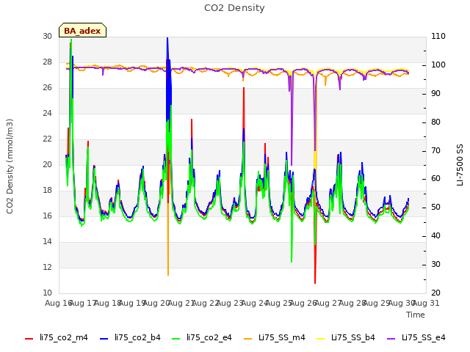Viewport: 470px width, 352px height.
Task: Click the Aug 17 x-axis tick label
Action: coord(83,303)
